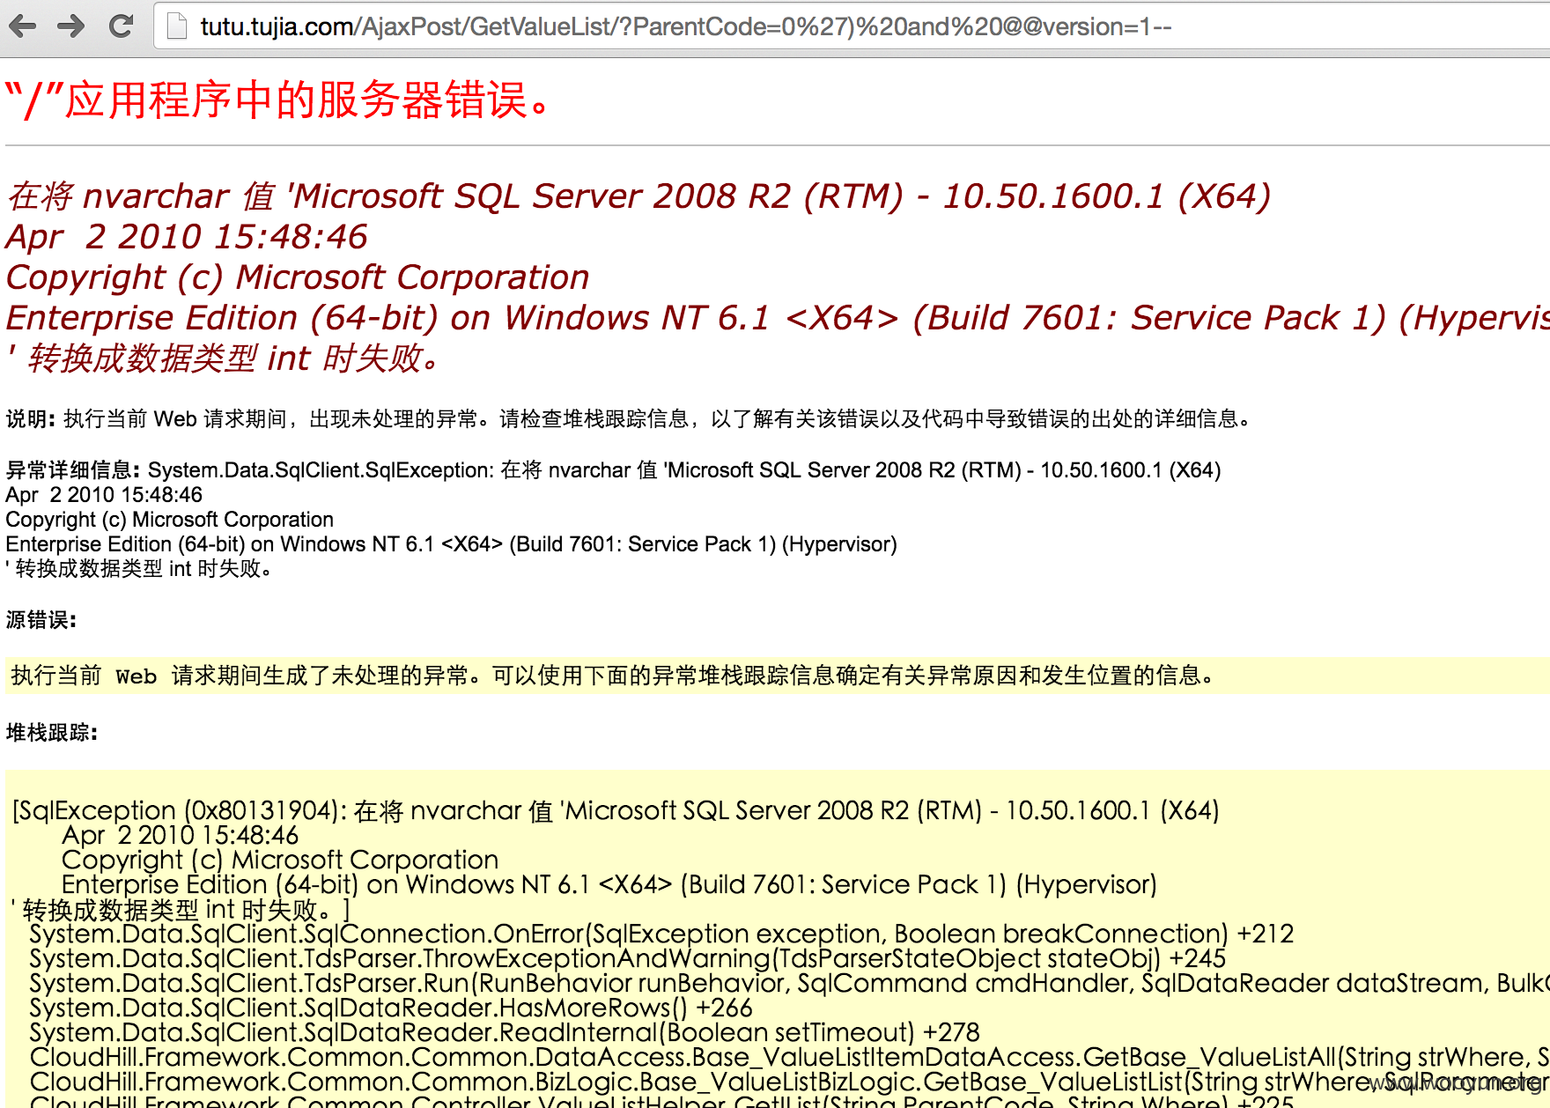This screenshot has height=1108, width=1550.
Task: Click the stack line "TdsParser.ThrowExceptionAndWarning" +245
Action: [x=627, y=958]
